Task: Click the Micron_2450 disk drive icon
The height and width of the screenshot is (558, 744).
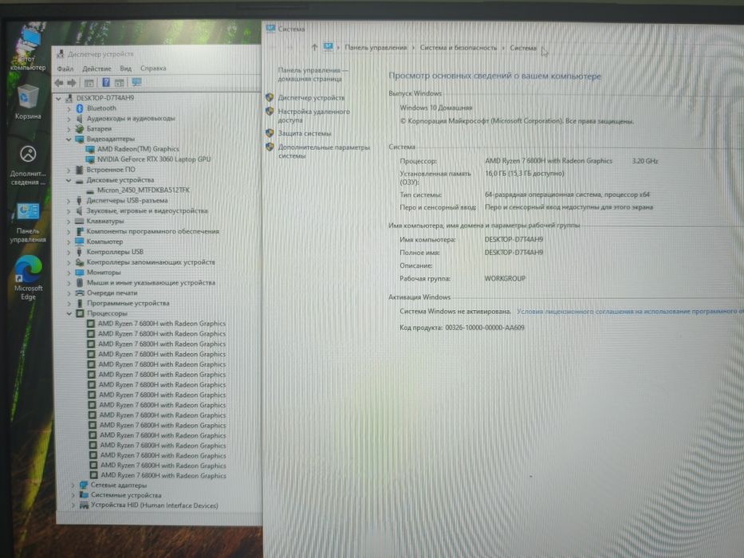Action: (90, 191)
